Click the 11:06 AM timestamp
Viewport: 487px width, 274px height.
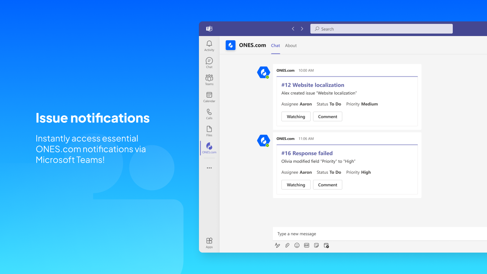pos(306,138)
